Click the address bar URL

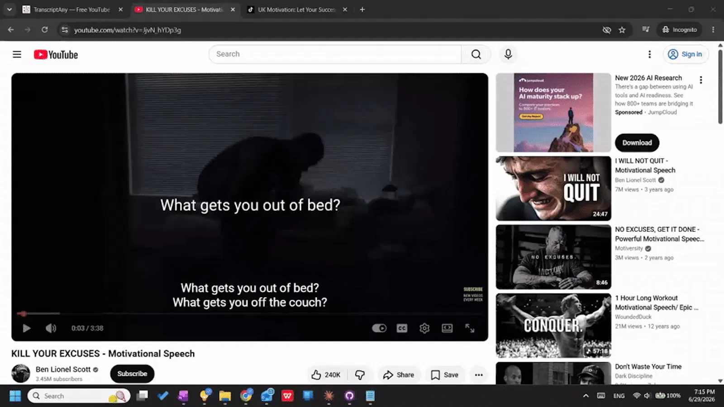click(x=128, y=30)
